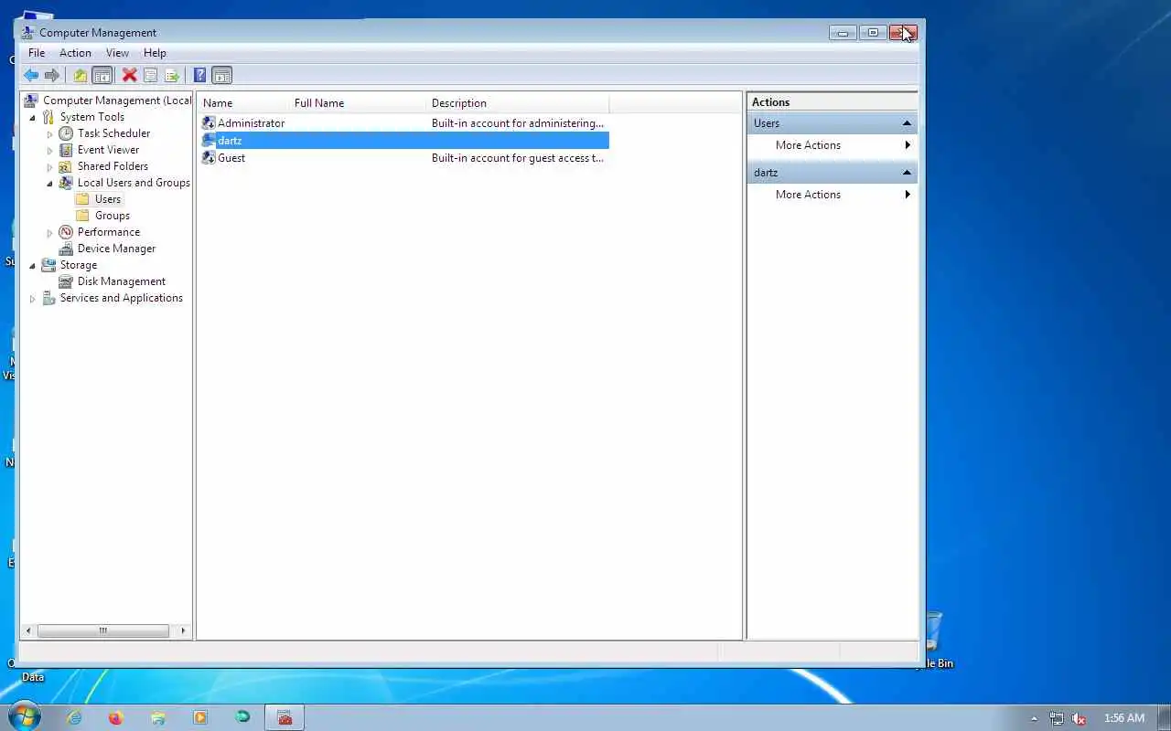Click the Administrator account user icon

click(209, 123)
